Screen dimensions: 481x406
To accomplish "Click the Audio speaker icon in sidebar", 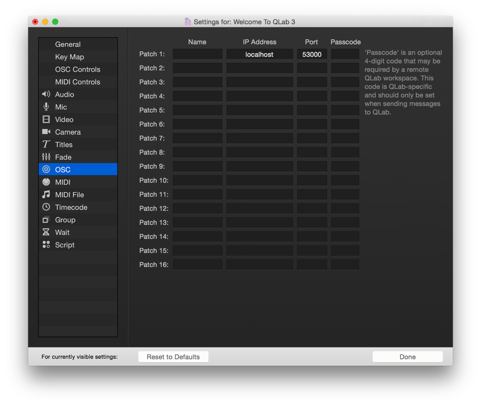I will click(46, 94).
